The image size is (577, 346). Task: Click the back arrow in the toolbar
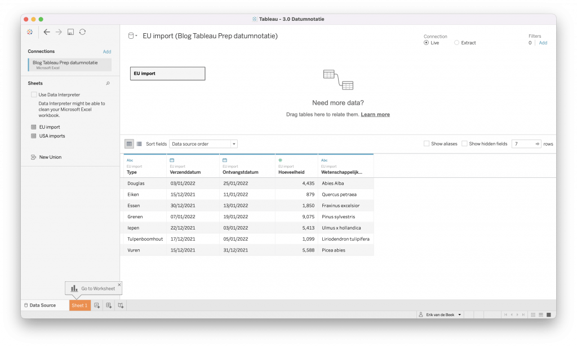pyautogui.click(x=47, y=32)
